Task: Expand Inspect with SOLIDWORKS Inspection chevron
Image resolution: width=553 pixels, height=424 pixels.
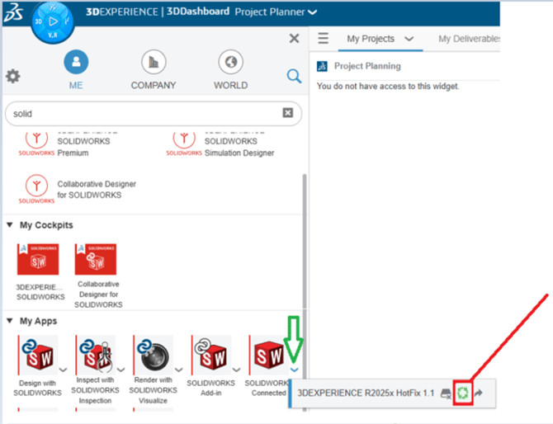Action: click(x=121, y=370)
